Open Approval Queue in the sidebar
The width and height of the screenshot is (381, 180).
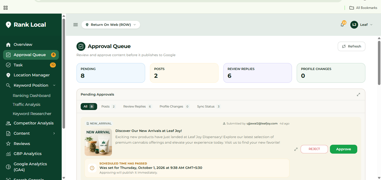(31, 55)
